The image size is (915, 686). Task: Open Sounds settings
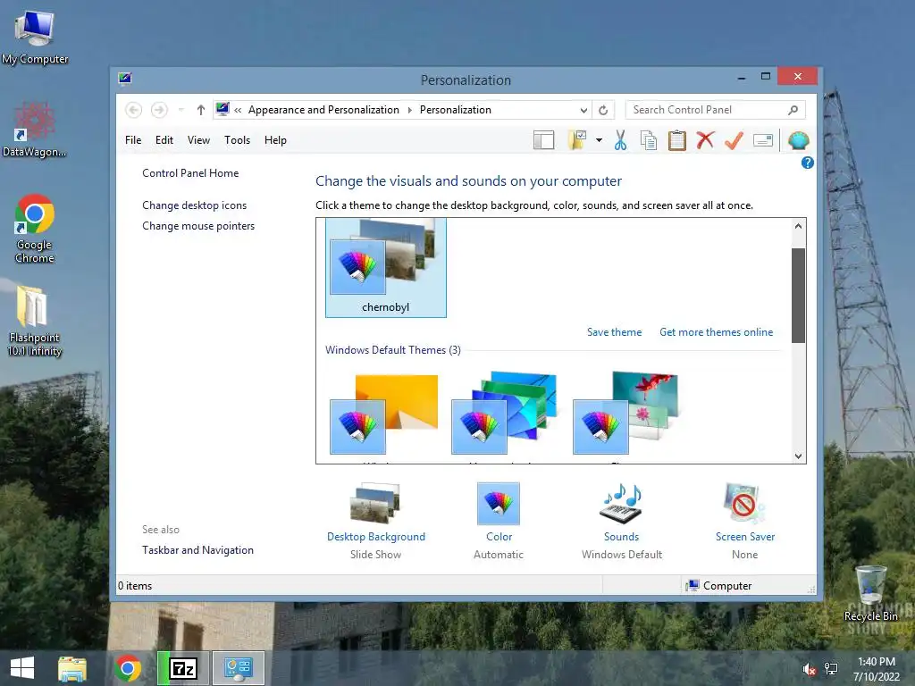622,521
